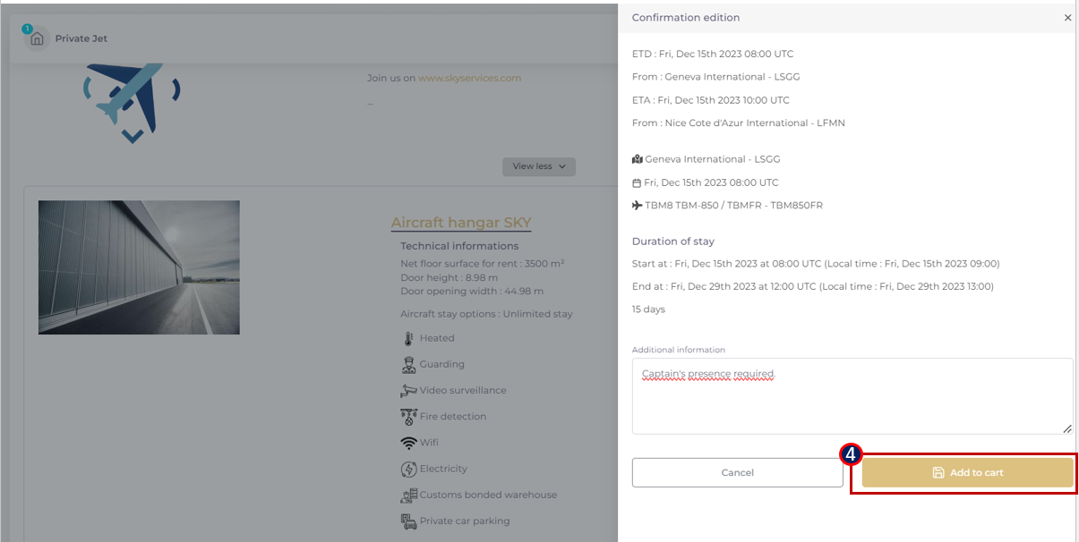Close the Confirmation edition panel
Viewport: 1079px width, 542px height.
1067,18
